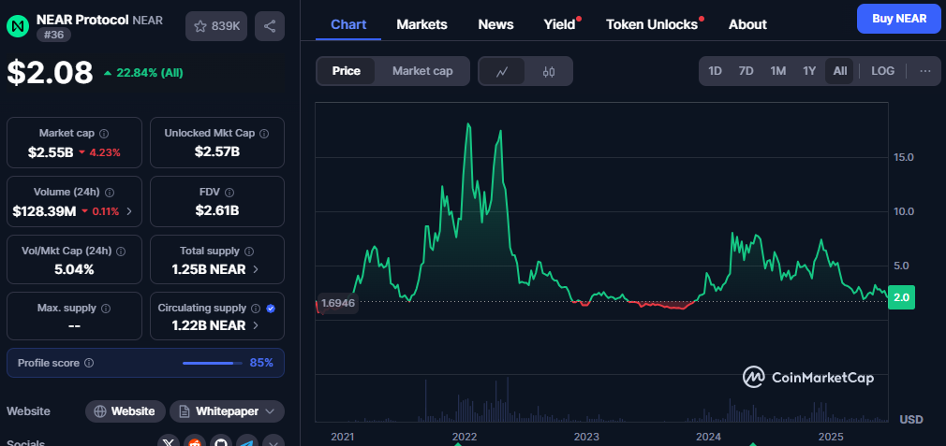The image size is (946, 446).
Task: Click the 5.04% Vol/Mkt Cap value
Action: pos(74,269)
